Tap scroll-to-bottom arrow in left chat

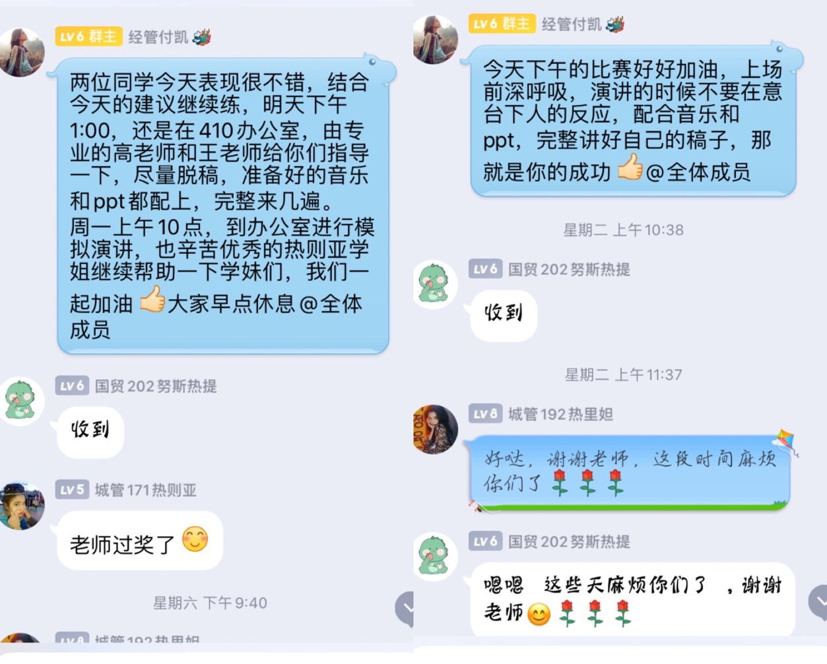point(405,608)
